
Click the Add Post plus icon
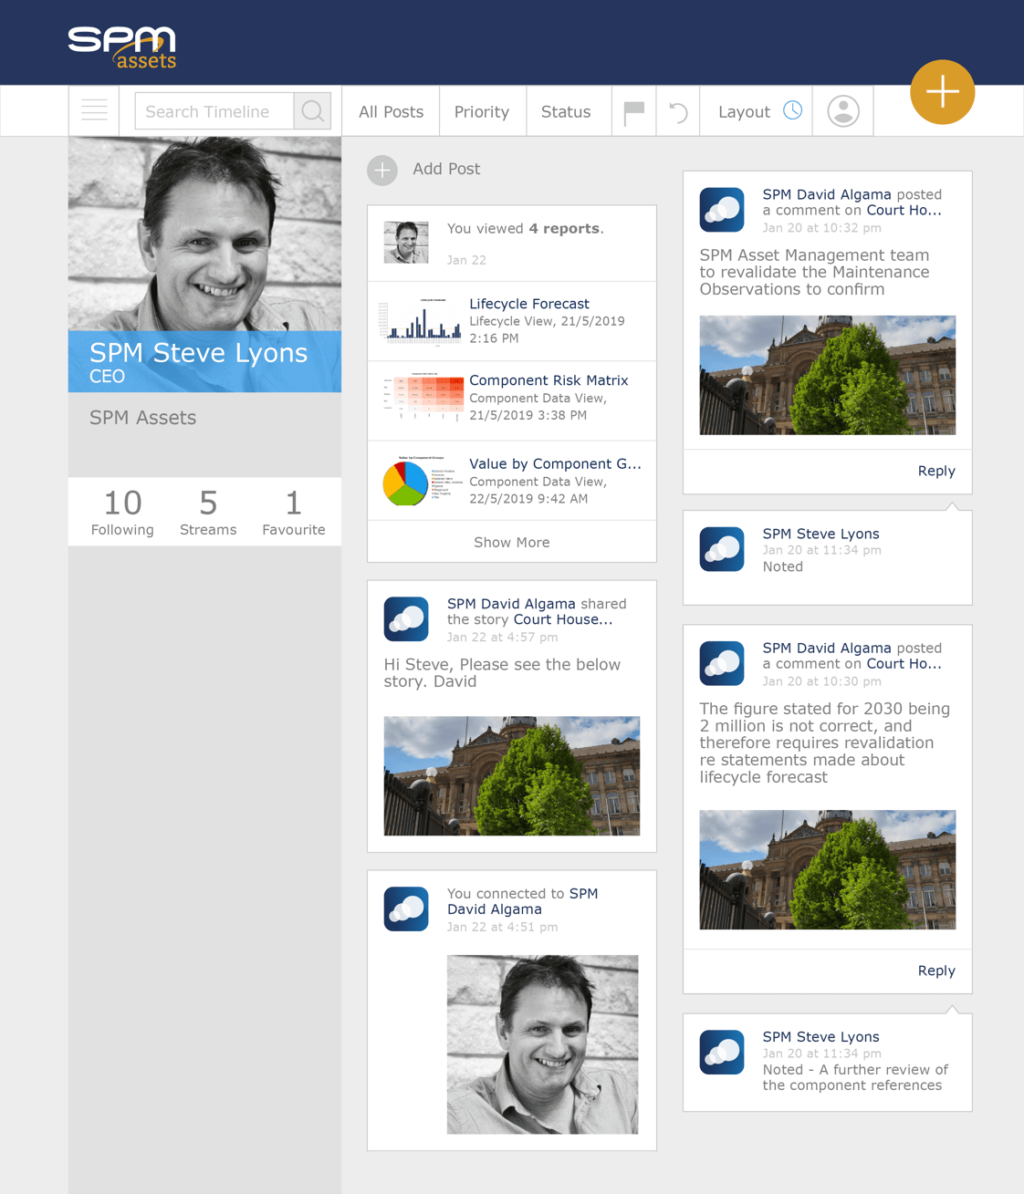[382, 170]
